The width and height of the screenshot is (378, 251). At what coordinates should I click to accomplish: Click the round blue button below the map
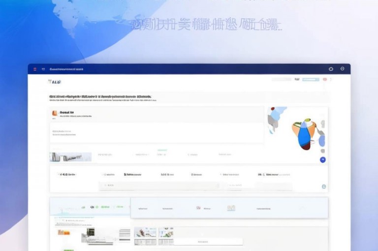tap(322, 159)
